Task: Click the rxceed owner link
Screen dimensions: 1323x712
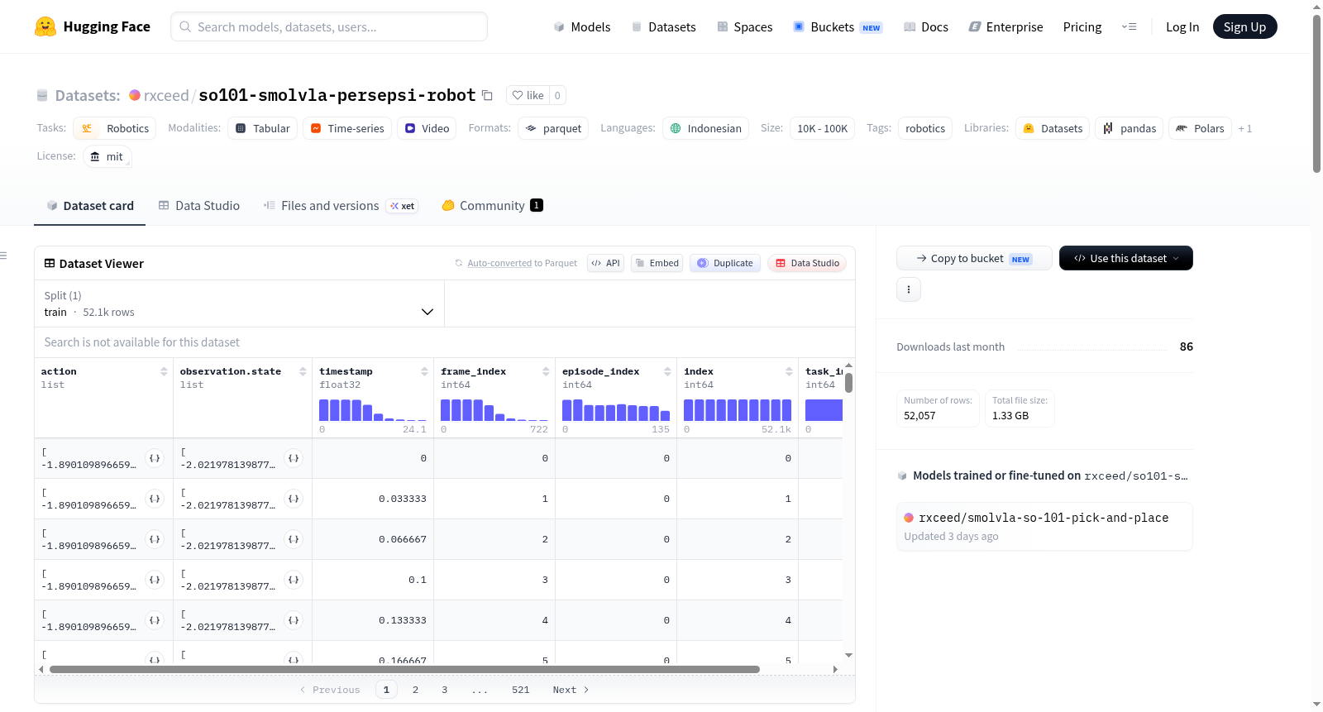Action: coord(166,95)
